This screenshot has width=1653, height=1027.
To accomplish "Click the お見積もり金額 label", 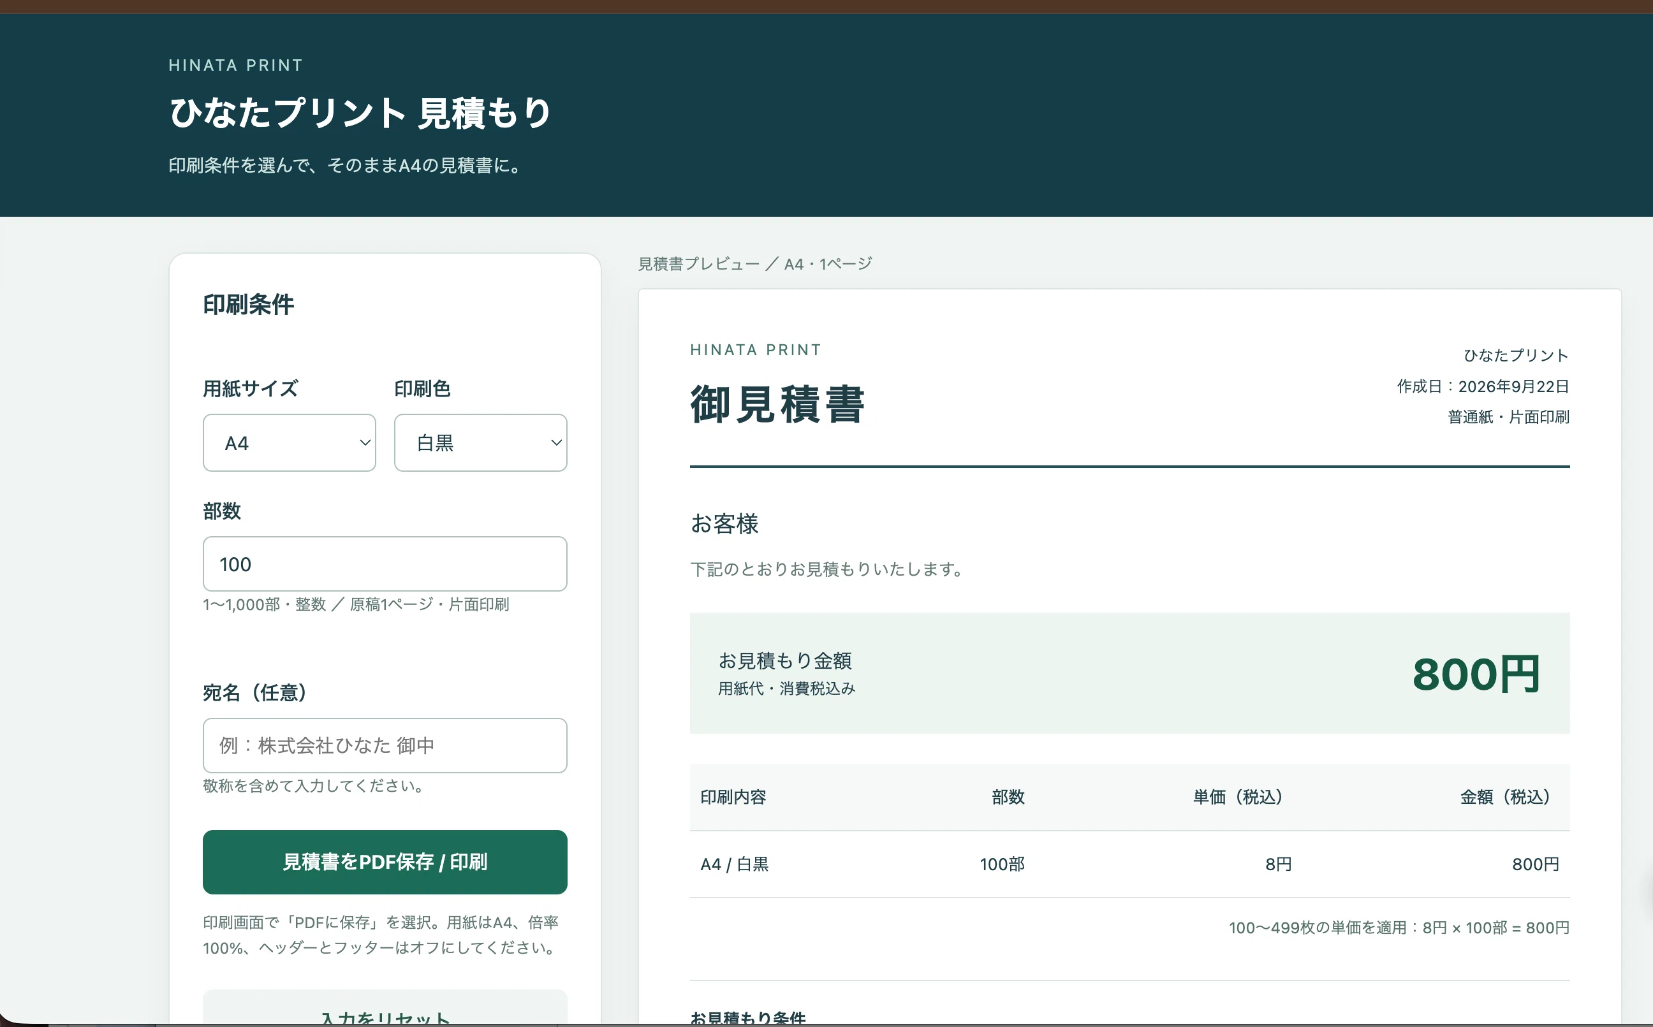I will point(786,660).
